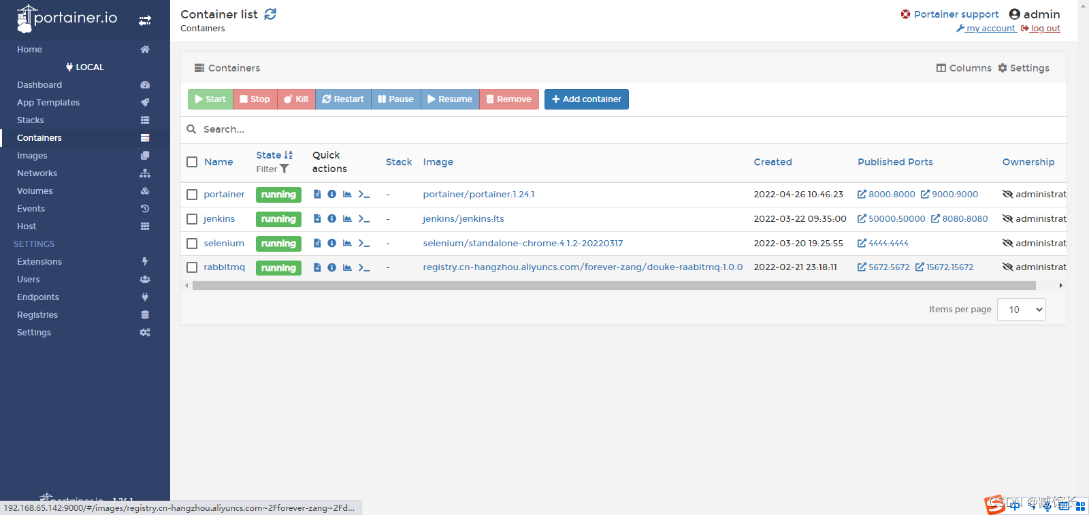Open published port 8000:8000 link
Image resolution: width=1089 pixels, height=515 pixels.
(x=886, y=195)
